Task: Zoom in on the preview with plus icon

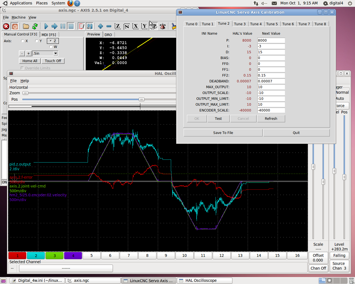Action: pyautogui.click(x=100, y=26)
